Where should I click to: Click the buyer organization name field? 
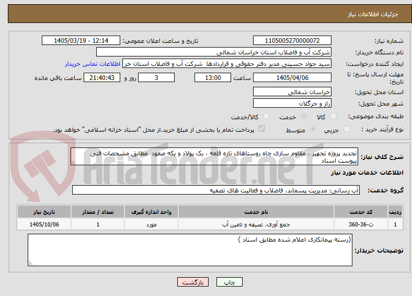click(x=214, y=52)
